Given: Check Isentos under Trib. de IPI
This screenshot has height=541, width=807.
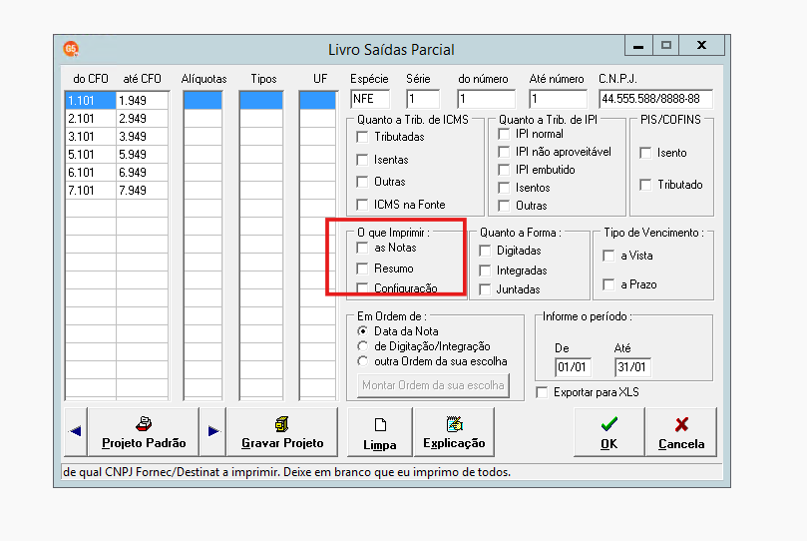Looking at the screenshot, I should [504, 188].
